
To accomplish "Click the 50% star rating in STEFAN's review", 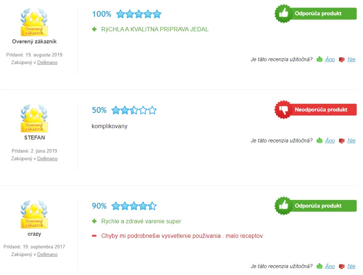I will click(x=134, y=110).
